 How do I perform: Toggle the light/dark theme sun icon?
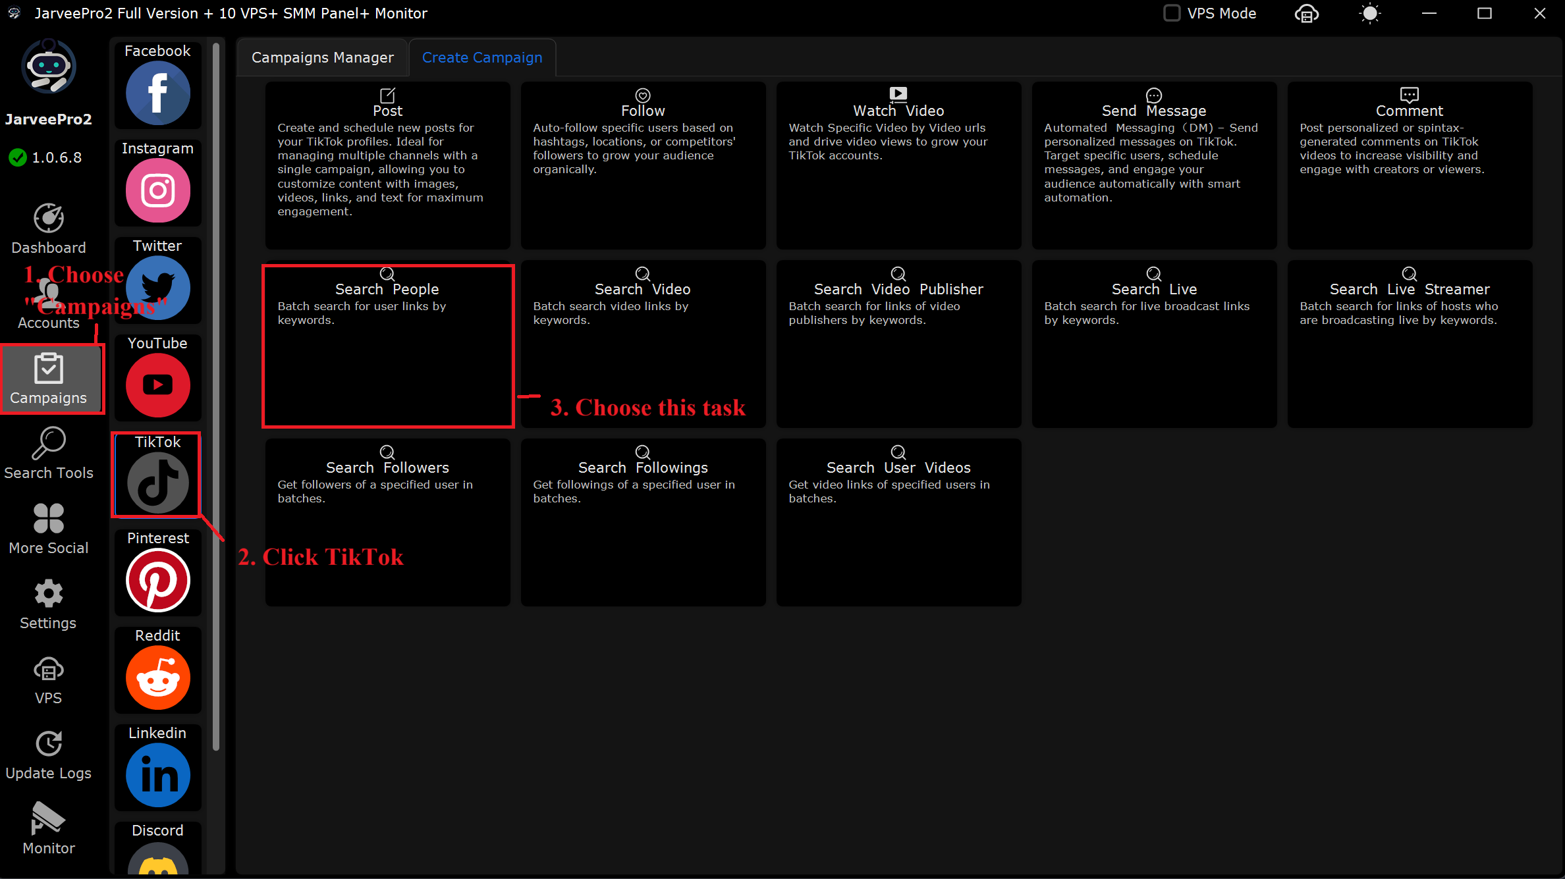pos(1370,14)
